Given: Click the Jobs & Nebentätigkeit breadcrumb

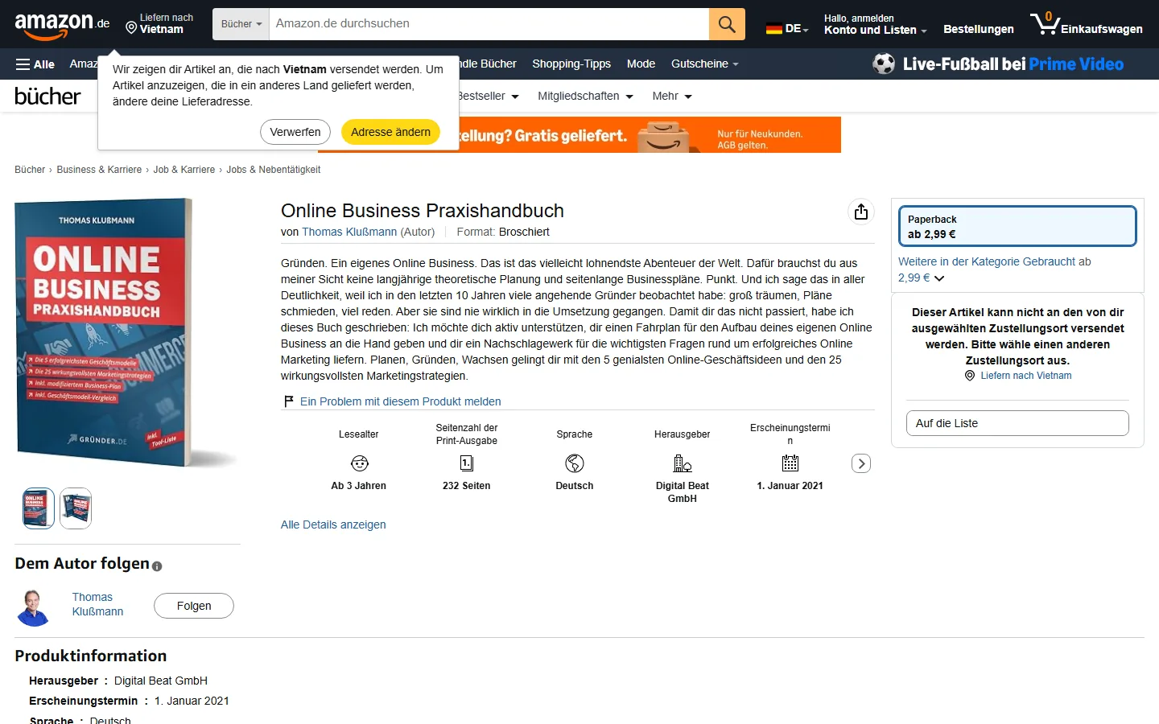Looking at the screenshot, I should tap(274, 170).
